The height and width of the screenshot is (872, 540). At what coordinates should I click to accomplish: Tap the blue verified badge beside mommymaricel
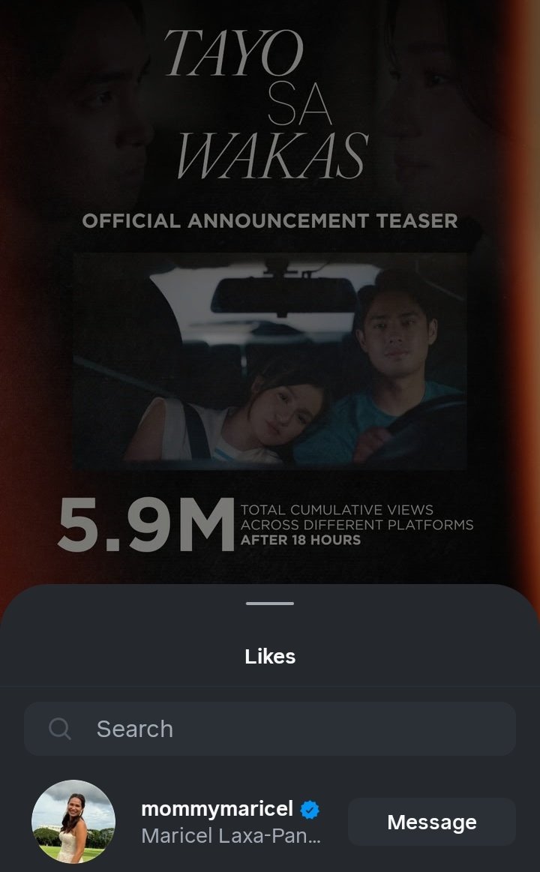tap(310, 809)
